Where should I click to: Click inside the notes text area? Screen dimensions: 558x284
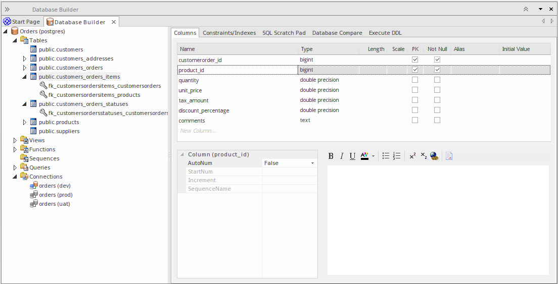coord(438,220)
